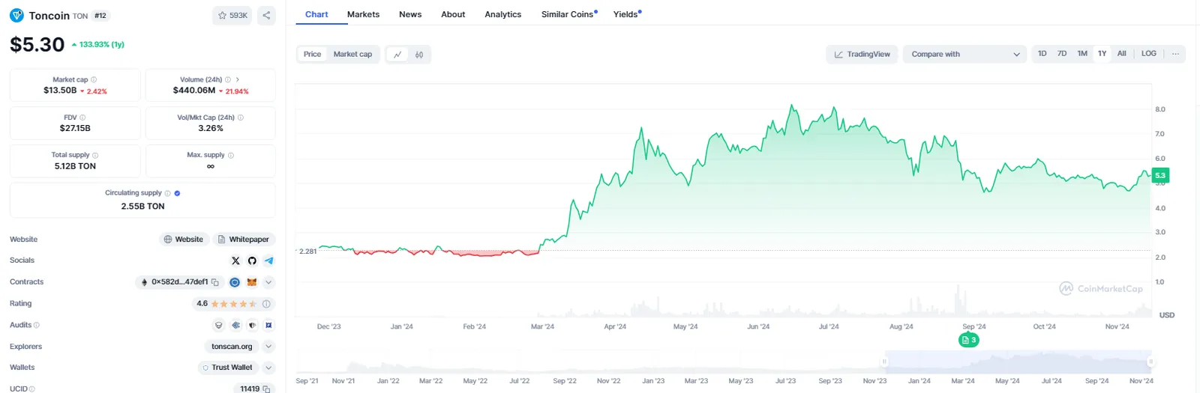Screen dimensions: 1200x393
Task: Open the Website link button
Action: coord(184,240)
